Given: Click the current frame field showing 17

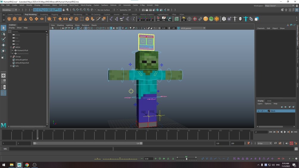Looking at the screenshot, I should tap(261, 132).
